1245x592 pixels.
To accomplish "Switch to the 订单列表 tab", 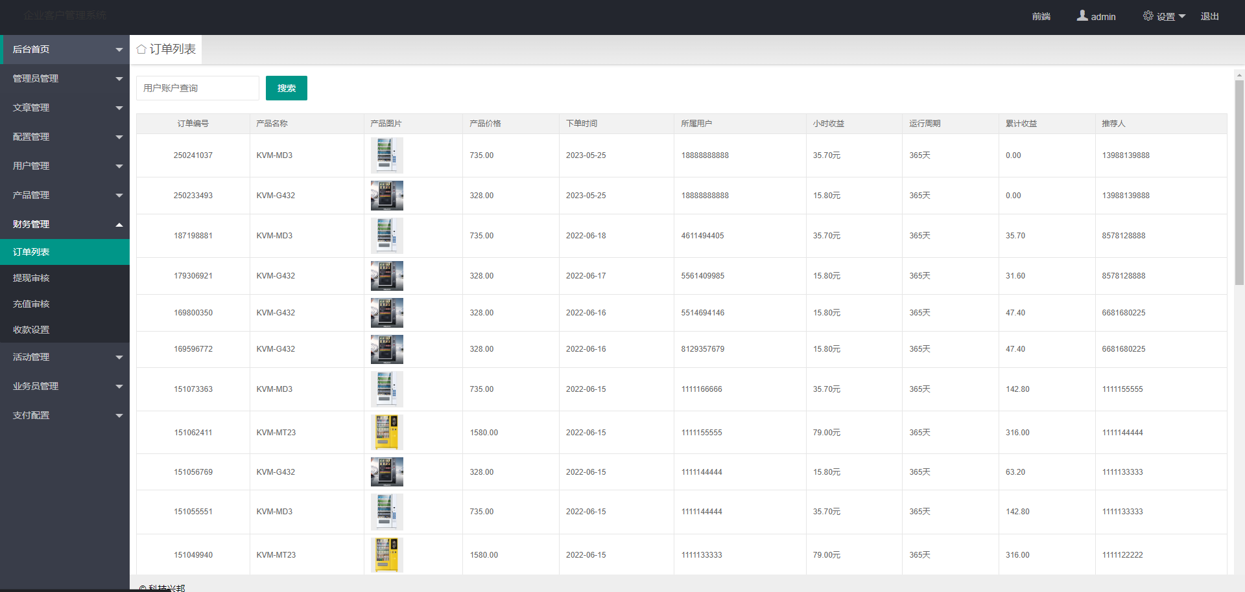I will point(166,49).
